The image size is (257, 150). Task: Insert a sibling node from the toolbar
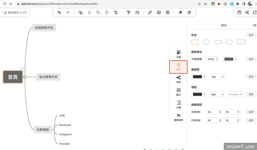pyautogui.click(x=89, y=12)
